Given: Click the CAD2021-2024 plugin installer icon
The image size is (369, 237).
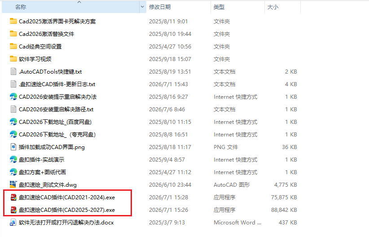Looking at the screenshot, I should [x=13, y=197].
